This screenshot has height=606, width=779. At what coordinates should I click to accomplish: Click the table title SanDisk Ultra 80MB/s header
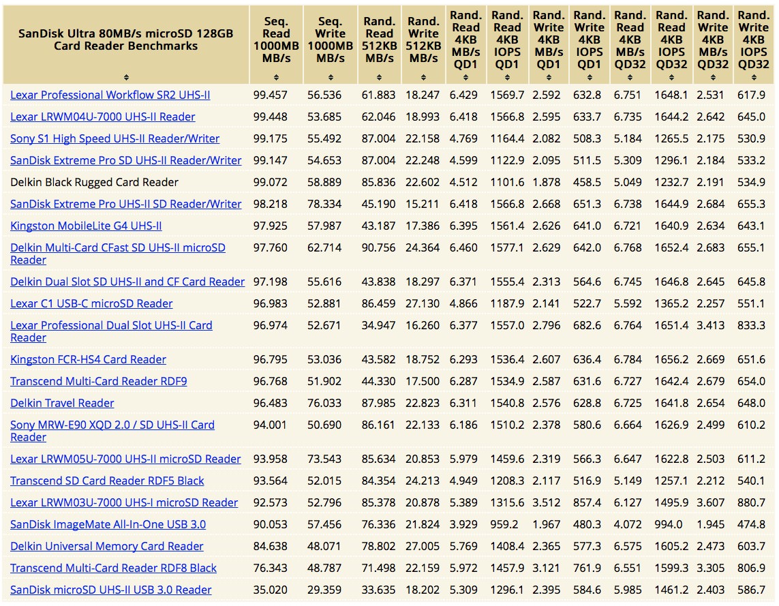coord(125,40)
